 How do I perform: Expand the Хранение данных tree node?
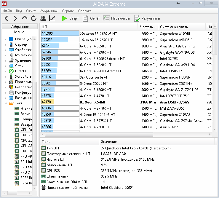coord(6,61)
